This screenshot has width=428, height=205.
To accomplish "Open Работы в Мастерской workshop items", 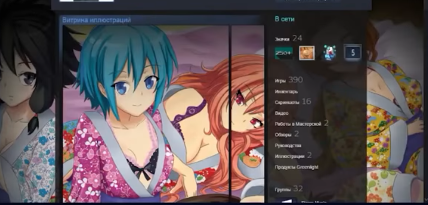I will click(298, 124).
